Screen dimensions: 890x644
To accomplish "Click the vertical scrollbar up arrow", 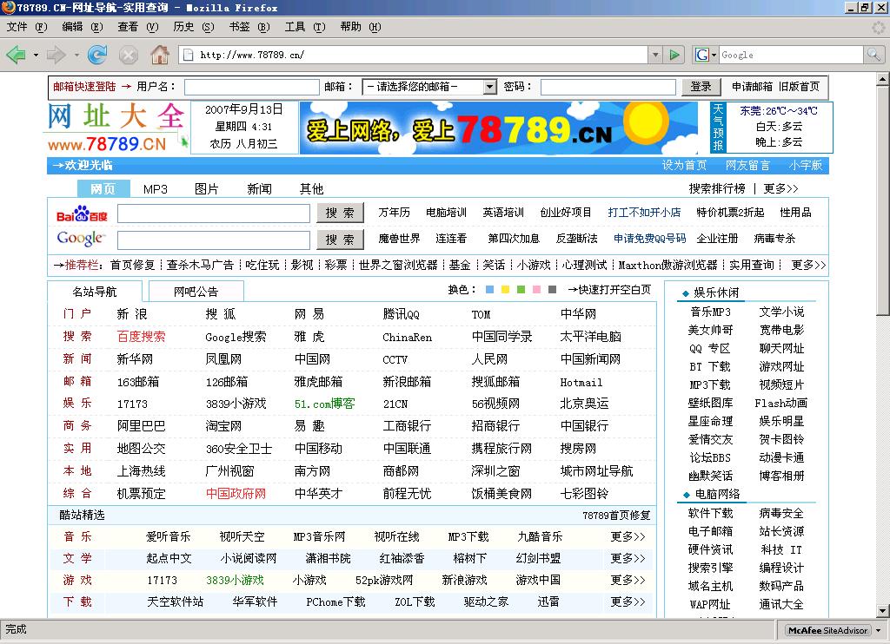I will (x=883, y=79).
